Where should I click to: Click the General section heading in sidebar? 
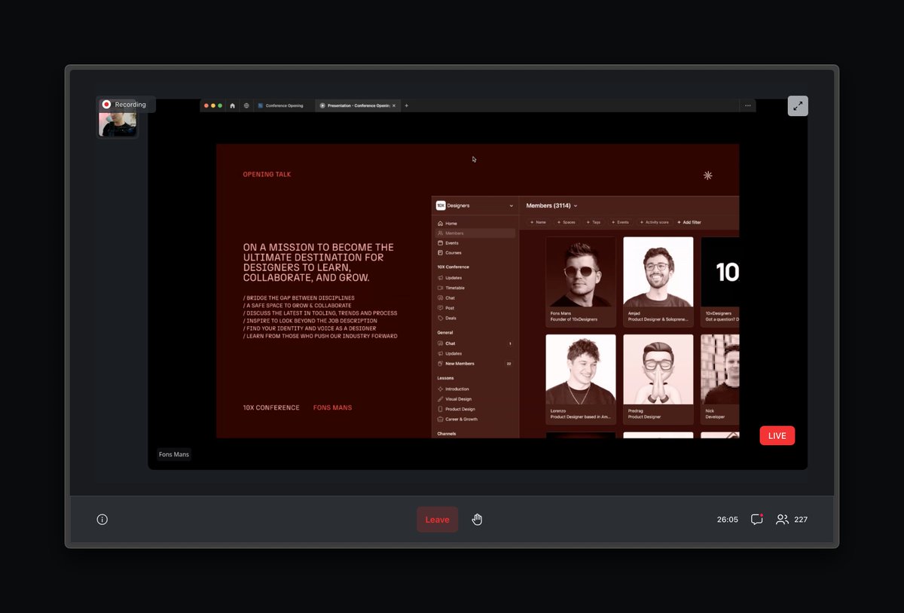(x=444, y=332)
